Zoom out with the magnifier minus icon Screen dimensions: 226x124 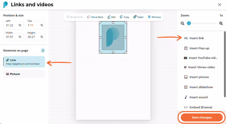pyautogui.click(x=183, y=23)
